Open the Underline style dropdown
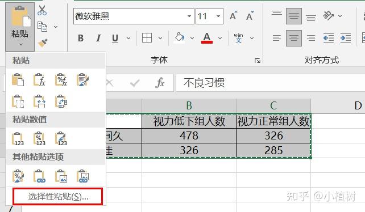This screenshot has height=212, width=365. click(x=128, y=38)
